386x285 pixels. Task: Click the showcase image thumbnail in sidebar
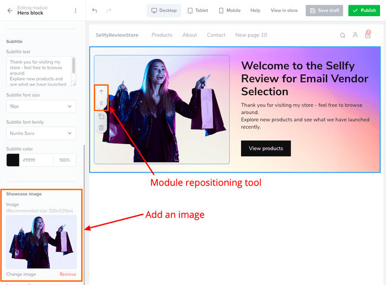coord(41,242)
